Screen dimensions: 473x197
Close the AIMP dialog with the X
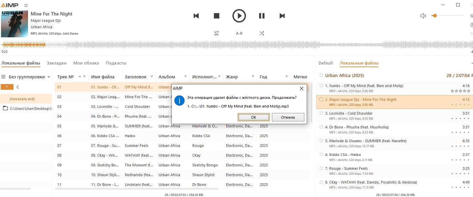pos(302,88)
